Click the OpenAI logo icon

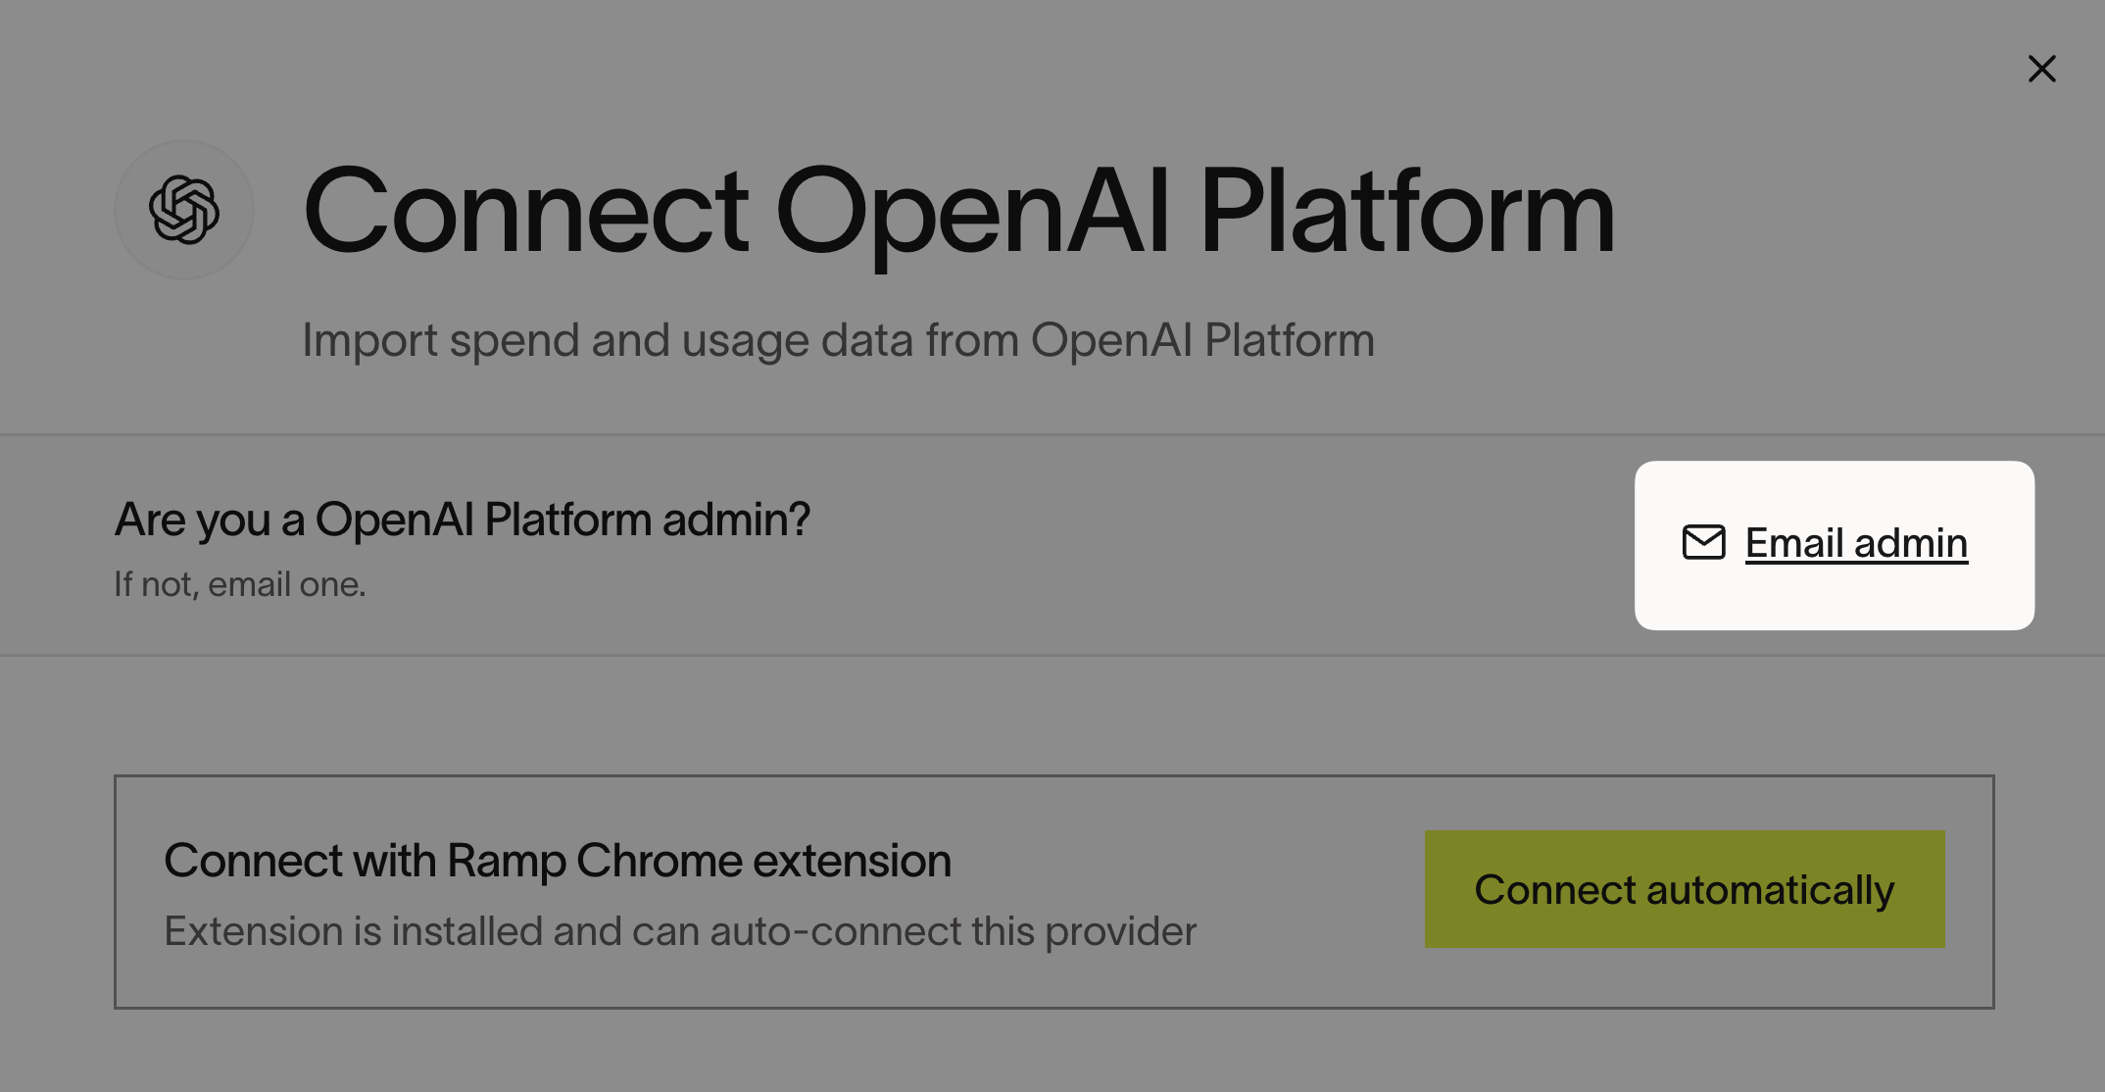184,210
